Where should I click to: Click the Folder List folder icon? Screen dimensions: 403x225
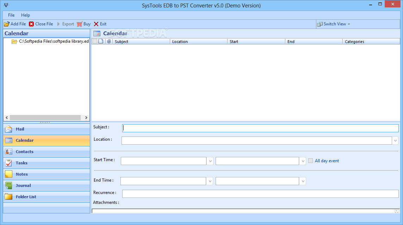[8, 197]
